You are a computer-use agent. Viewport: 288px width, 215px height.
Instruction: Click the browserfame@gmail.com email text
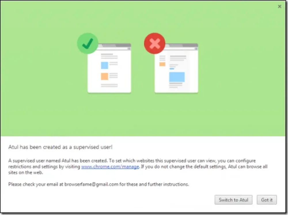91,184
